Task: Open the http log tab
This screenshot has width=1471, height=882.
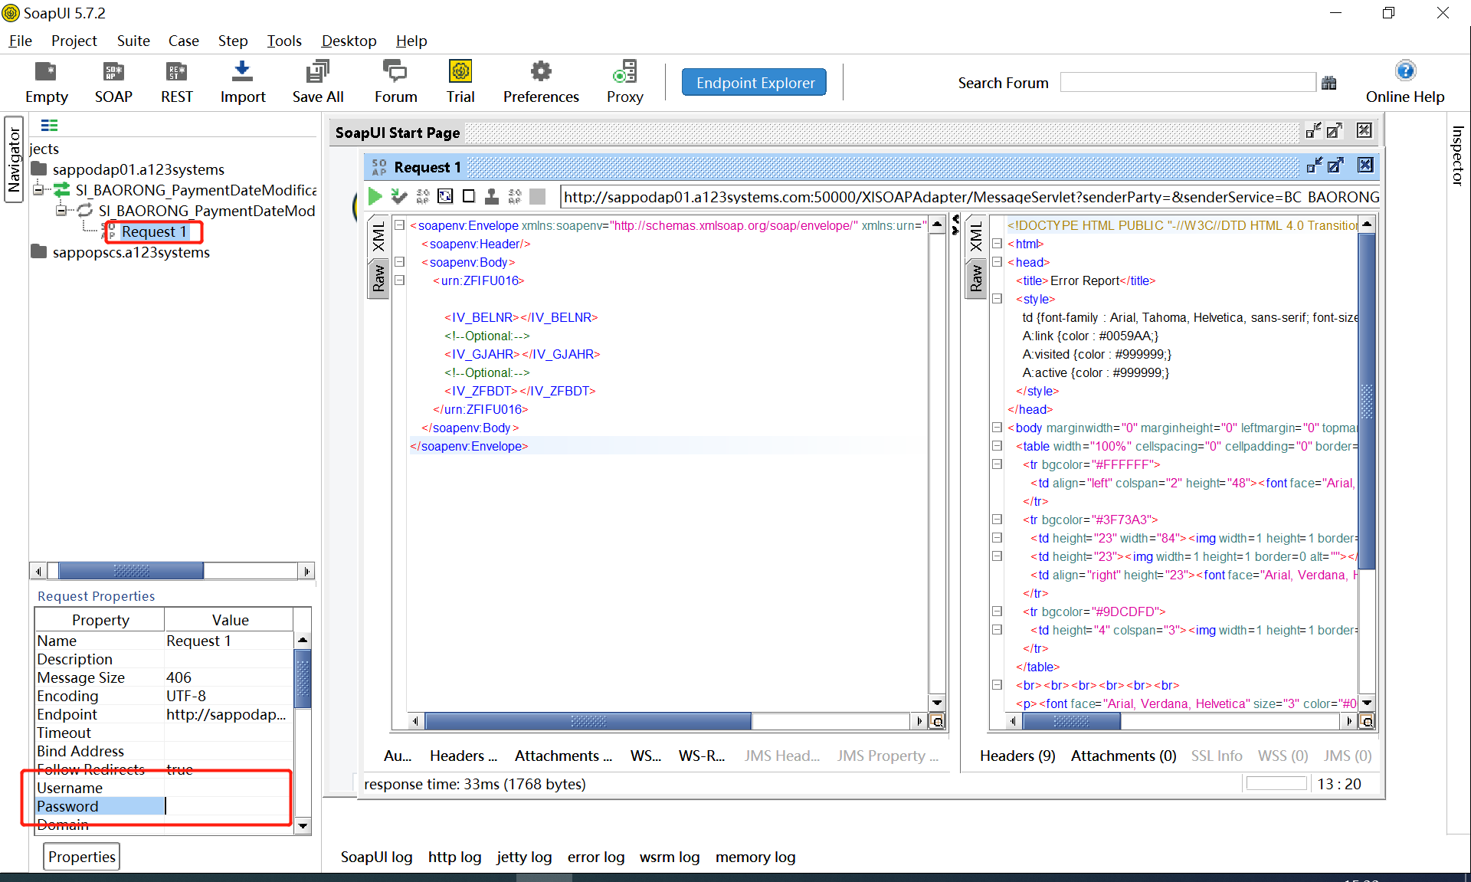Action: point(454,857)
